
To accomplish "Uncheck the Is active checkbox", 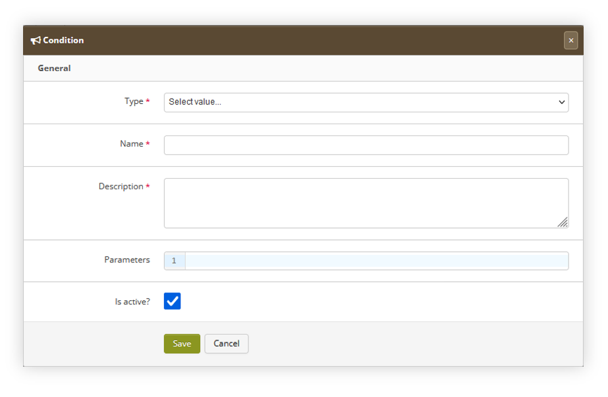I will point(172,301).
